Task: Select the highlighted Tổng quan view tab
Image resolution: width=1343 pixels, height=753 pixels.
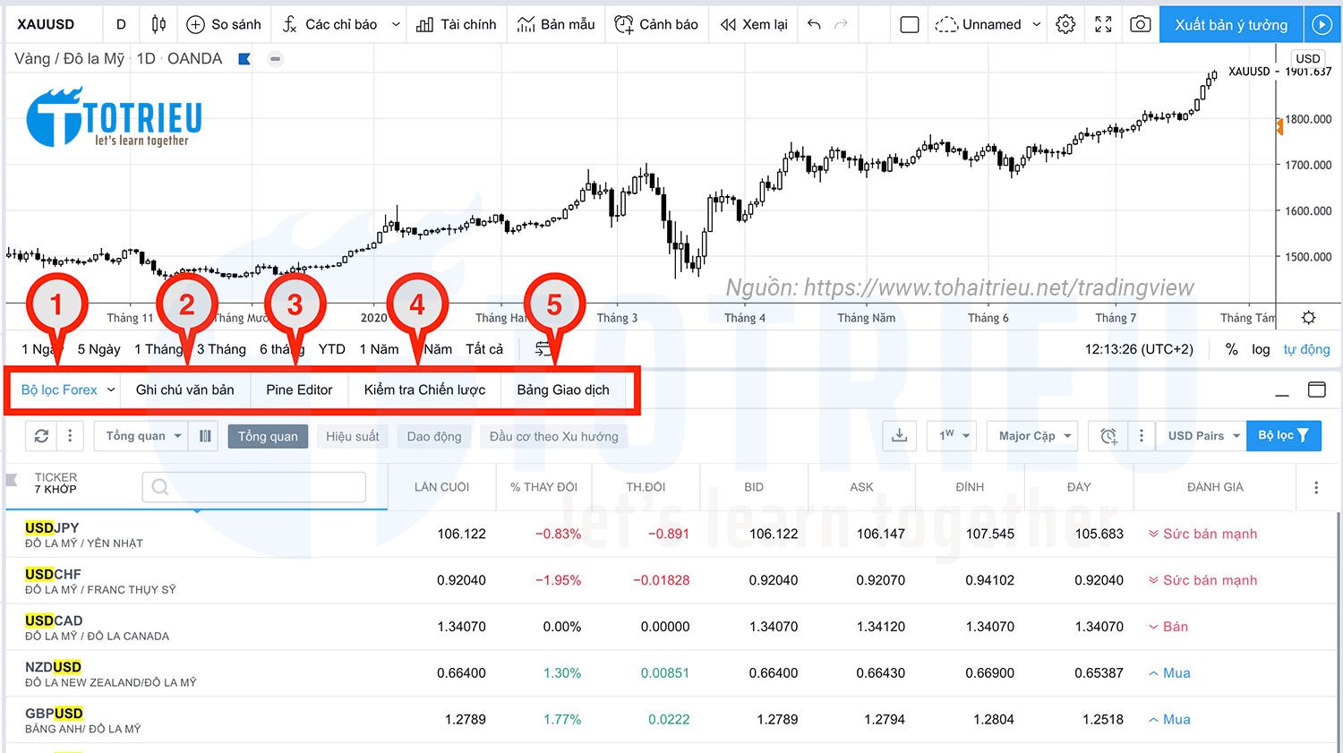Action: pos(268,436)
